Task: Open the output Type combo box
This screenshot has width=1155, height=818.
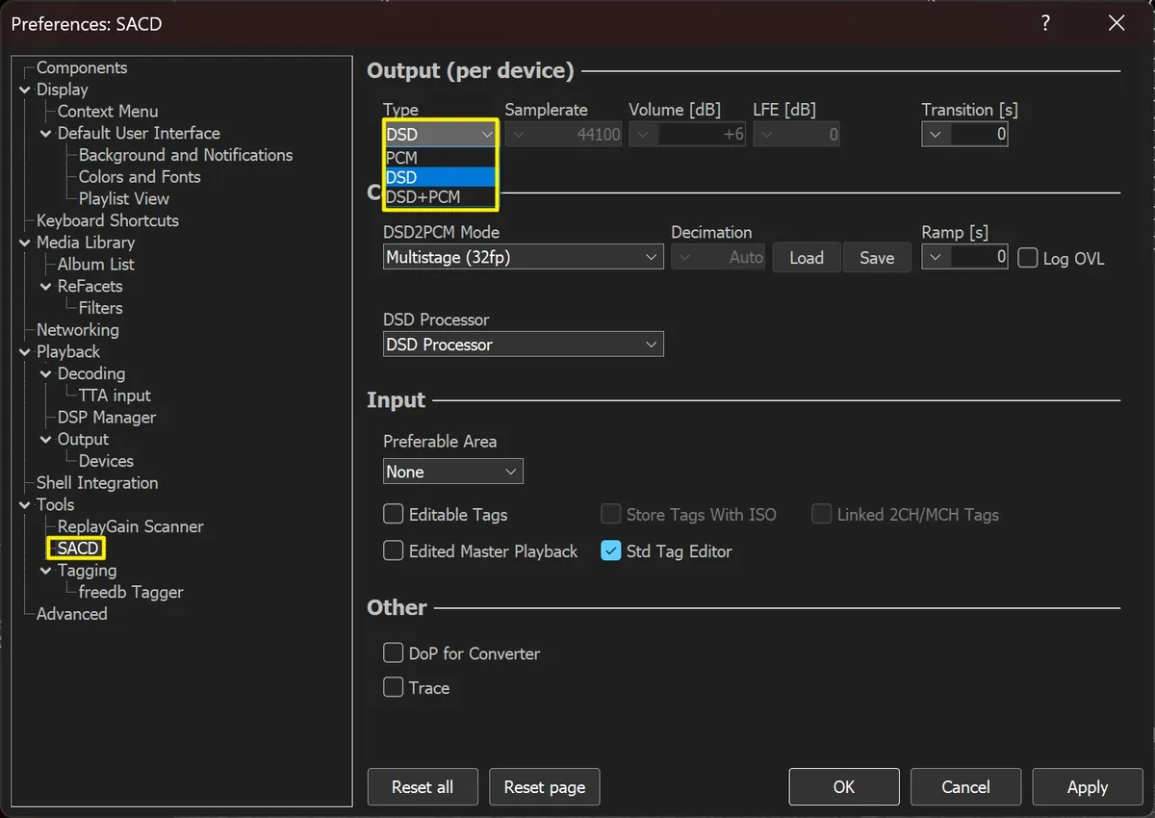Action: click(x=440, y=134)
